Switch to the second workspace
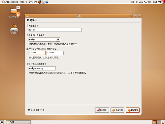165x124 pixels. (x=159, y=122)
